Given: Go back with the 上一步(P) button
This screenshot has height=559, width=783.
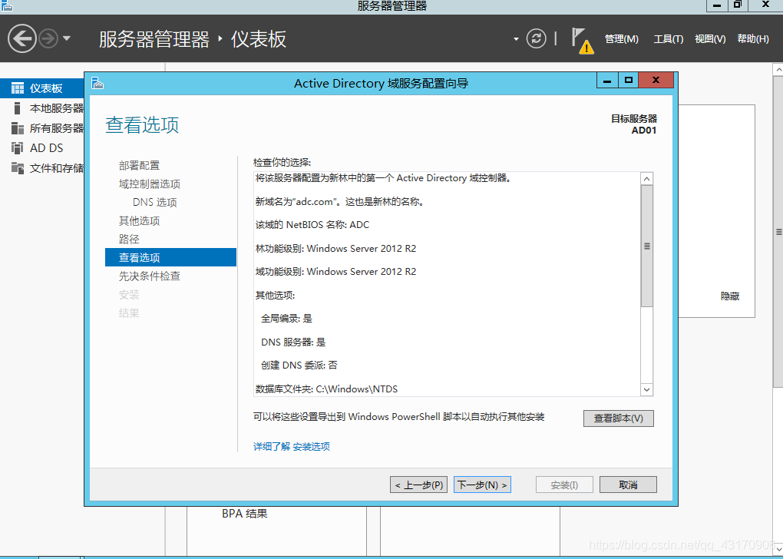Looking at the screenshot, I should point(418,485).
